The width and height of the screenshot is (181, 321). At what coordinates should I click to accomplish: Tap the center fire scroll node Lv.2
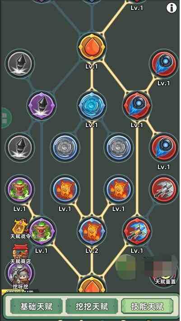(92, 231)
